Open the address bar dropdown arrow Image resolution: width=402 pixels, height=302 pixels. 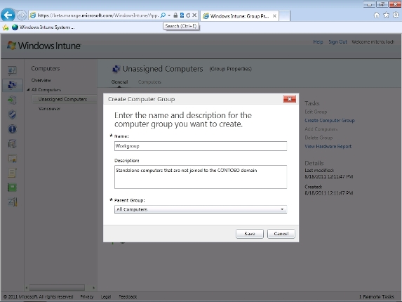(169, 15)
